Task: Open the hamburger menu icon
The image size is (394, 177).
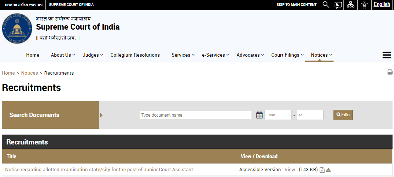Action: click(386, 55)
